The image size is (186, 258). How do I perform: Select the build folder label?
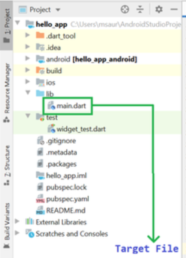click(54, 71)
